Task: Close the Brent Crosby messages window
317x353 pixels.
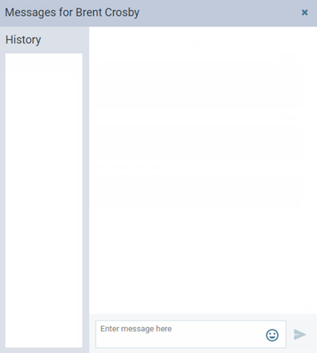Action: click(305, 12)
